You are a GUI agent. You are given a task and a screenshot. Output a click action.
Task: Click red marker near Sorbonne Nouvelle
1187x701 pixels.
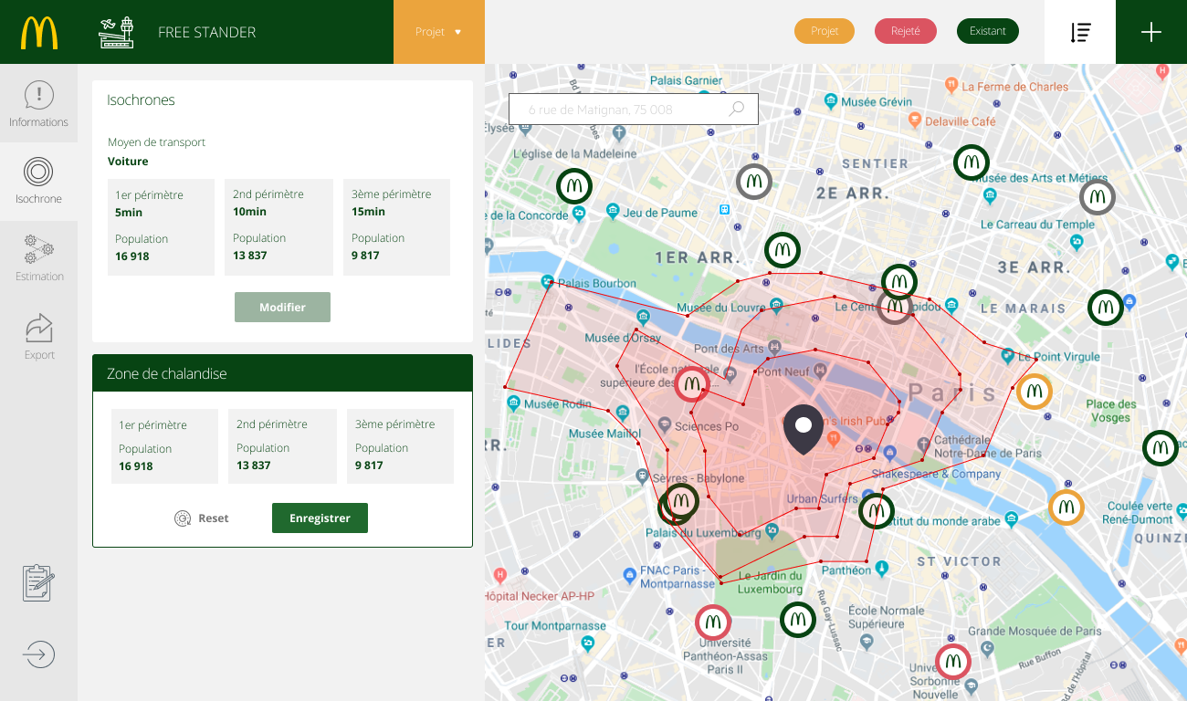point(953,662)
